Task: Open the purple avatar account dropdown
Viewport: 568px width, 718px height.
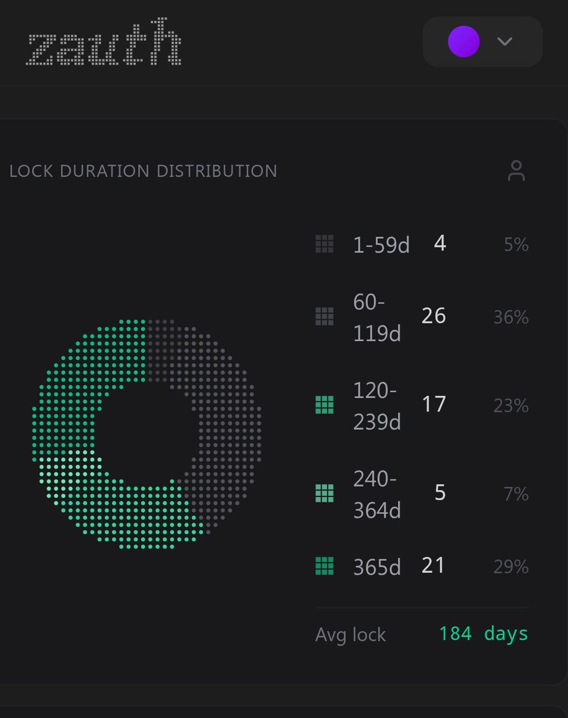Action: tap(483, 41)
